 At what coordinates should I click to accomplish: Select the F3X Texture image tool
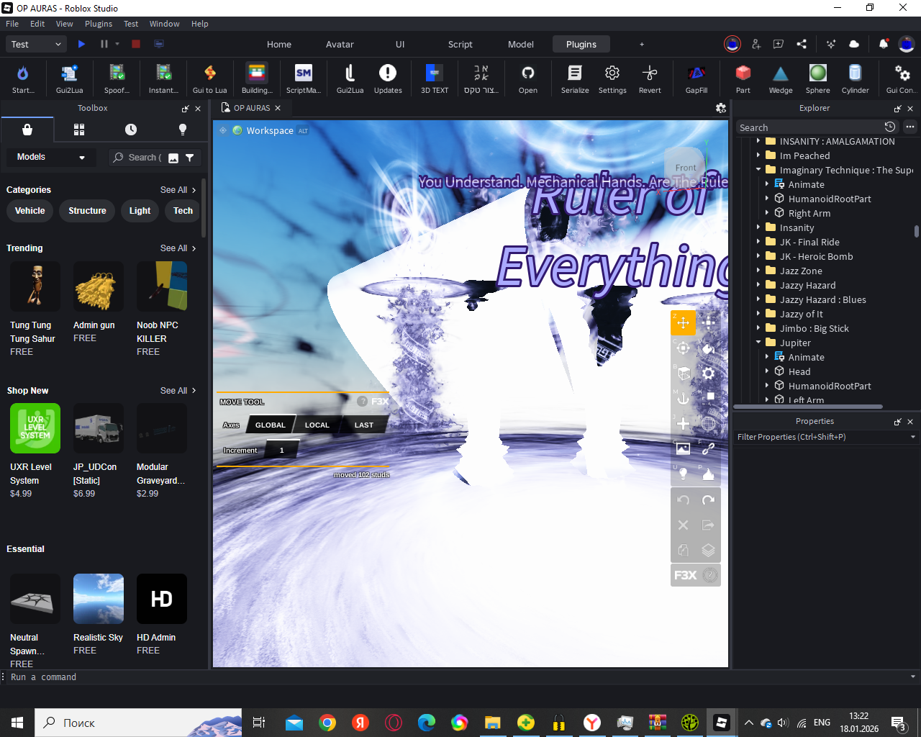684,448
